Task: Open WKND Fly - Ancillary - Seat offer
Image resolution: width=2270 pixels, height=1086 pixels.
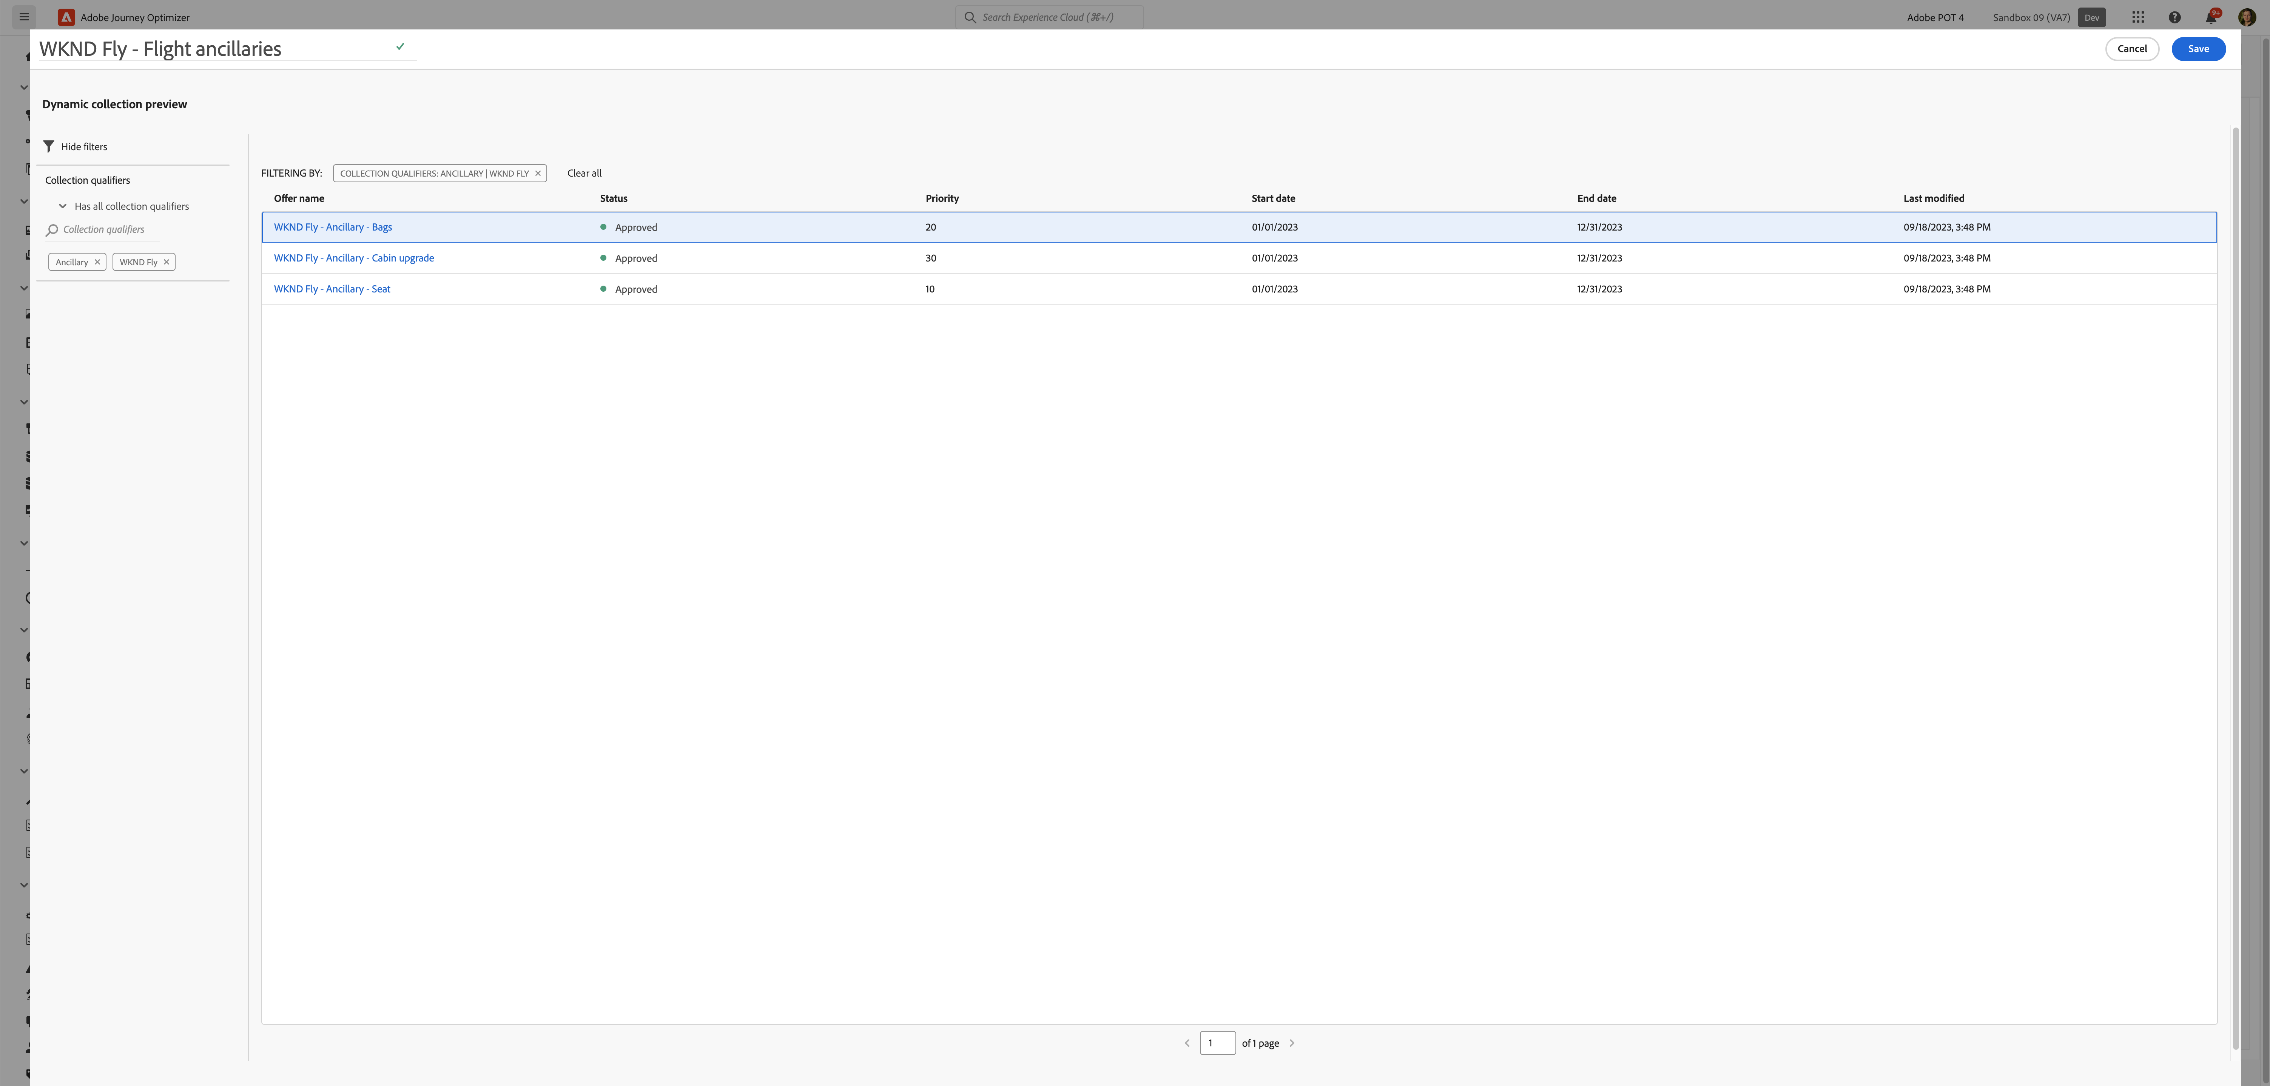Action: (x=332, y=289)
